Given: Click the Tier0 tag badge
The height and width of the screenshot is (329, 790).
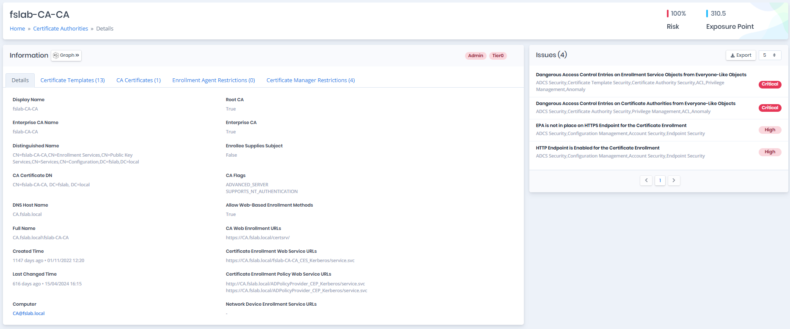Looking at the screenshot, I should tap(498, 56).
